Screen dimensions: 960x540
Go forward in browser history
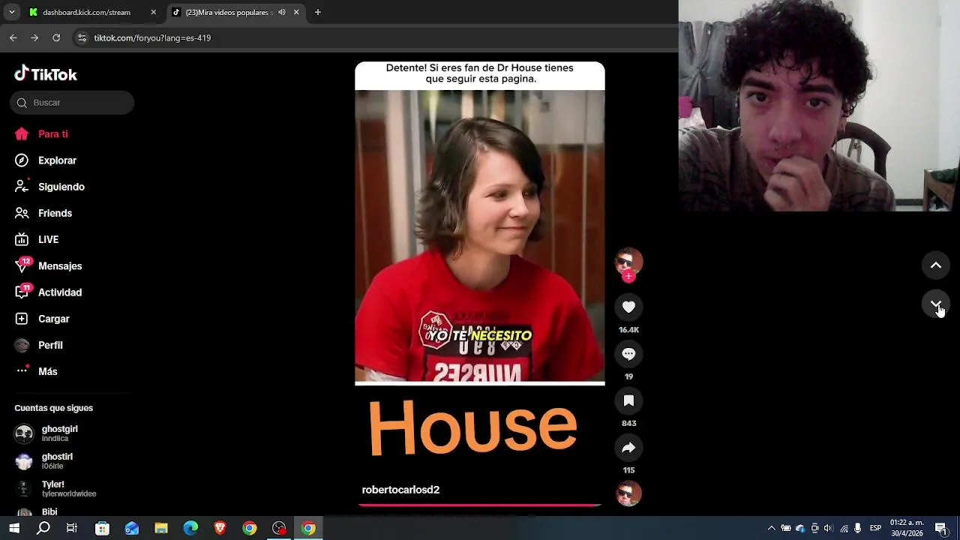pyautogui.click(x=34, y=37)
